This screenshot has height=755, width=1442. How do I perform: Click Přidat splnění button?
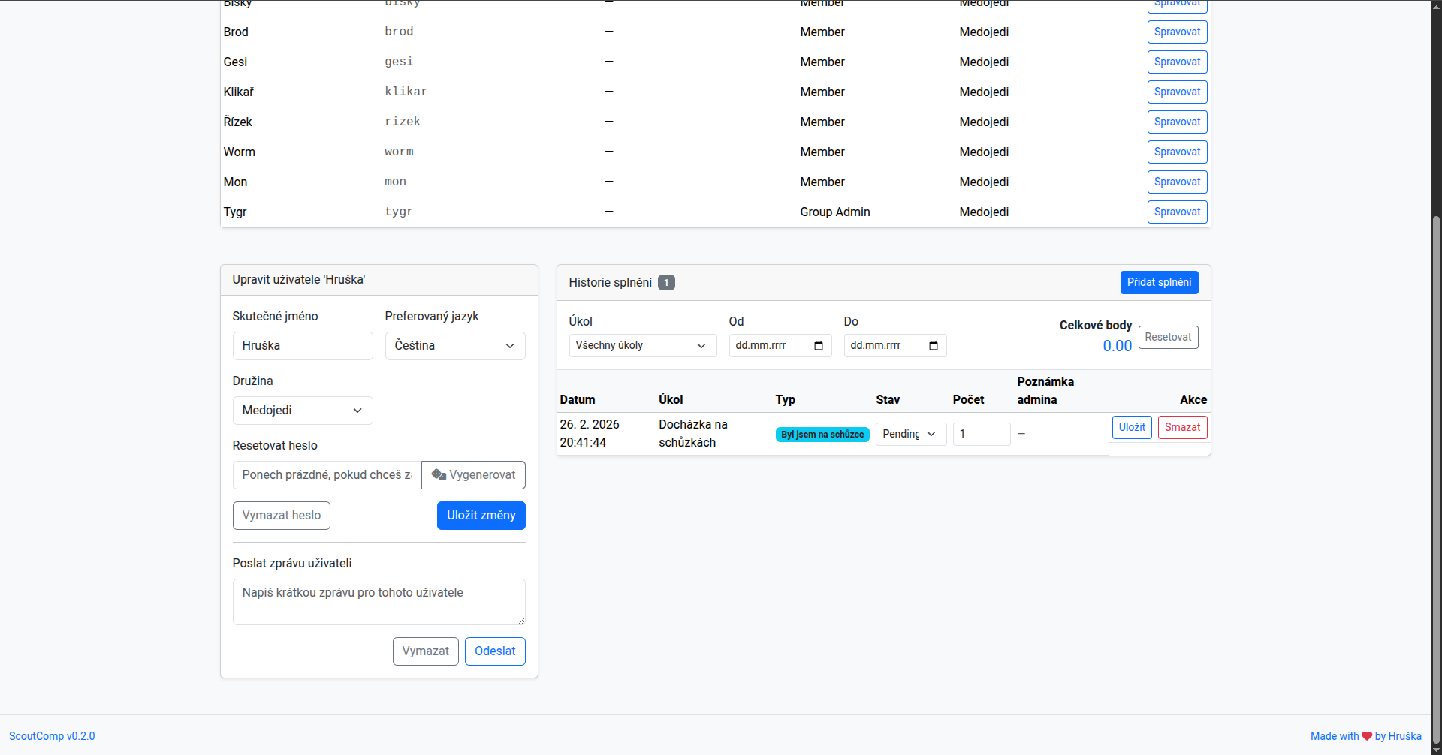click(x=1158, y=283)
